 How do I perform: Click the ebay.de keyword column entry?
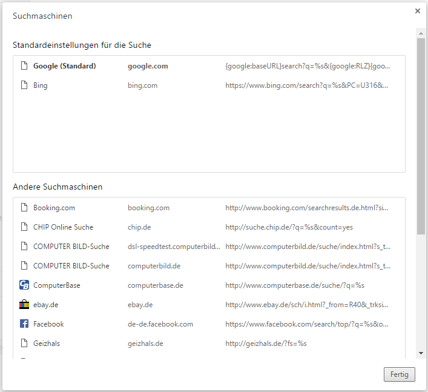(x=140, y=305)
